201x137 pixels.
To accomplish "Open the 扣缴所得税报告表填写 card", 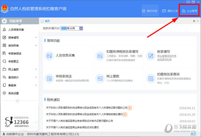I will coord(119,56).
